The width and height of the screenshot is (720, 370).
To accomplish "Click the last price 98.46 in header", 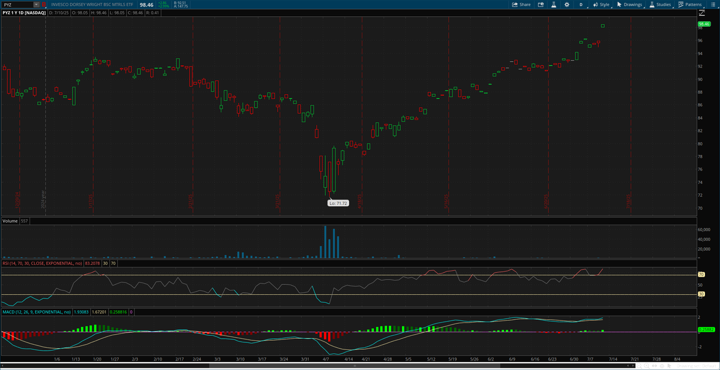I will click(146, 5).
